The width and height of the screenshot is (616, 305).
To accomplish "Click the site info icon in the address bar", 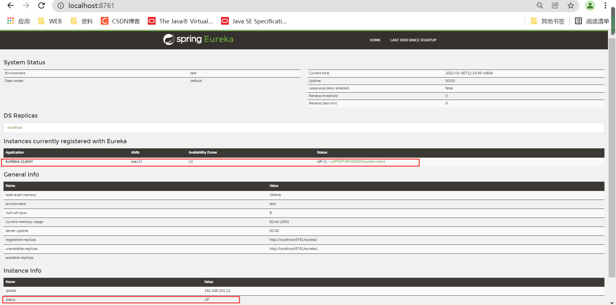I will 61,6.
